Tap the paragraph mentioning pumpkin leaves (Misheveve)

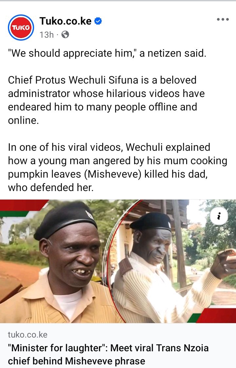(118, 167)
